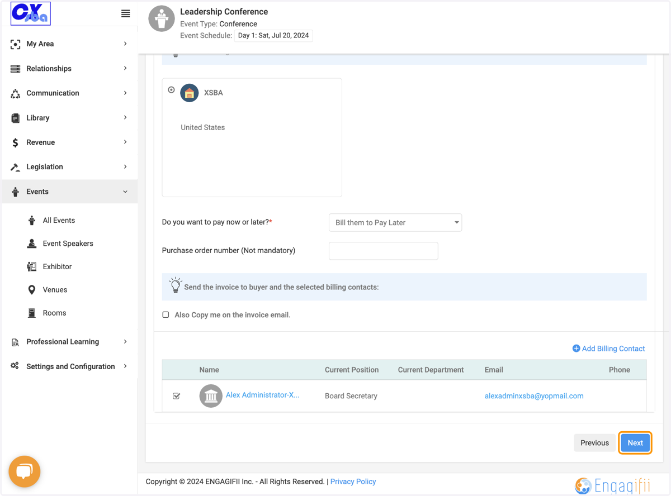Click the Engagifii footer logo

(613, 485)
